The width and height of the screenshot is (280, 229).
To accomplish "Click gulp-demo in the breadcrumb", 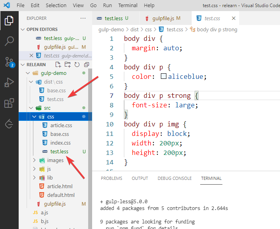I will click(111, 29).
